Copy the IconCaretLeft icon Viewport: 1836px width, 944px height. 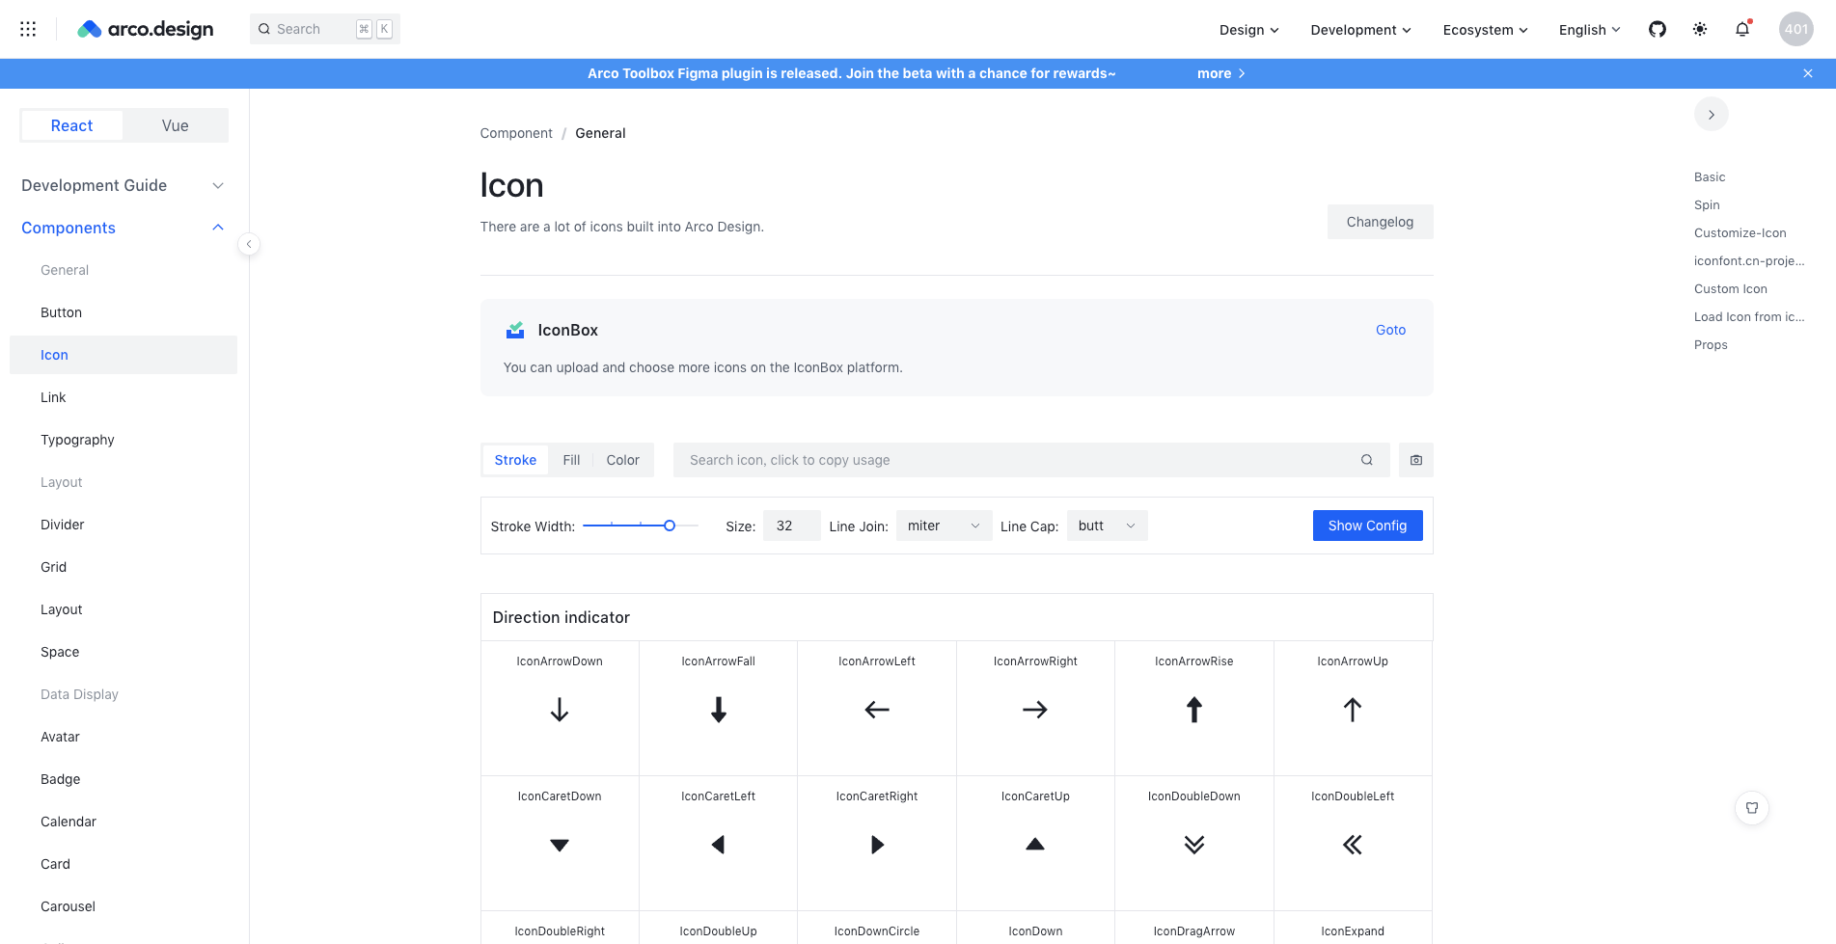[x=718, y=844]
